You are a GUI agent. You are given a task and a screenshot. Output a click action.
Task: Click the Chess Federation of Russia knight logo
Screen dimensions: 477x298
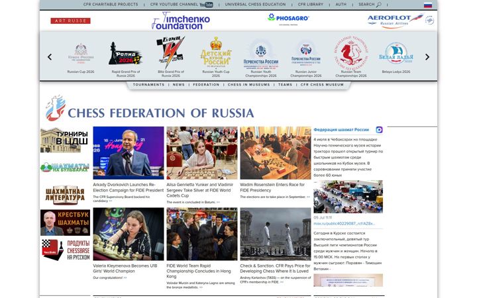[56, 108]
